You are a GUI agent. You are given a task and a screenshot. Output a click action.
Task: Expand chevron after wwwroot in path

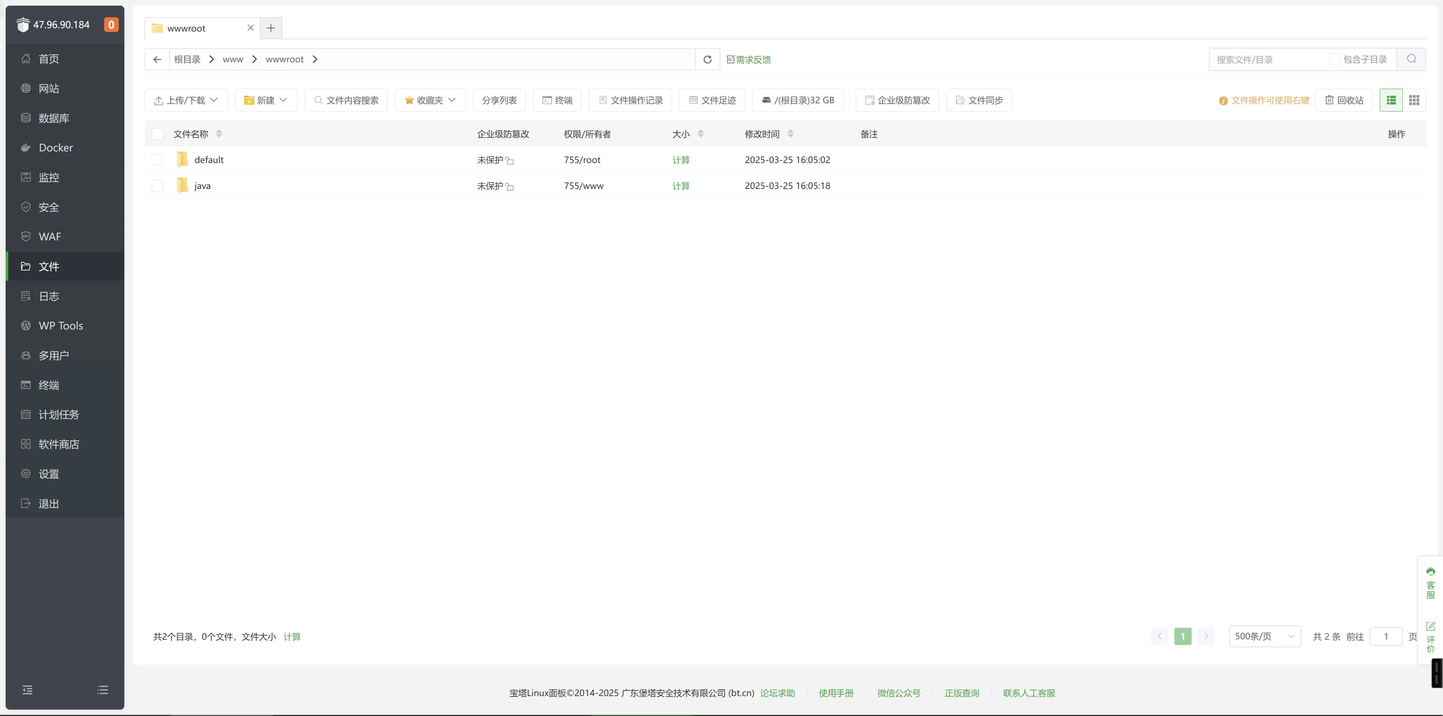(x=315, y=59)
